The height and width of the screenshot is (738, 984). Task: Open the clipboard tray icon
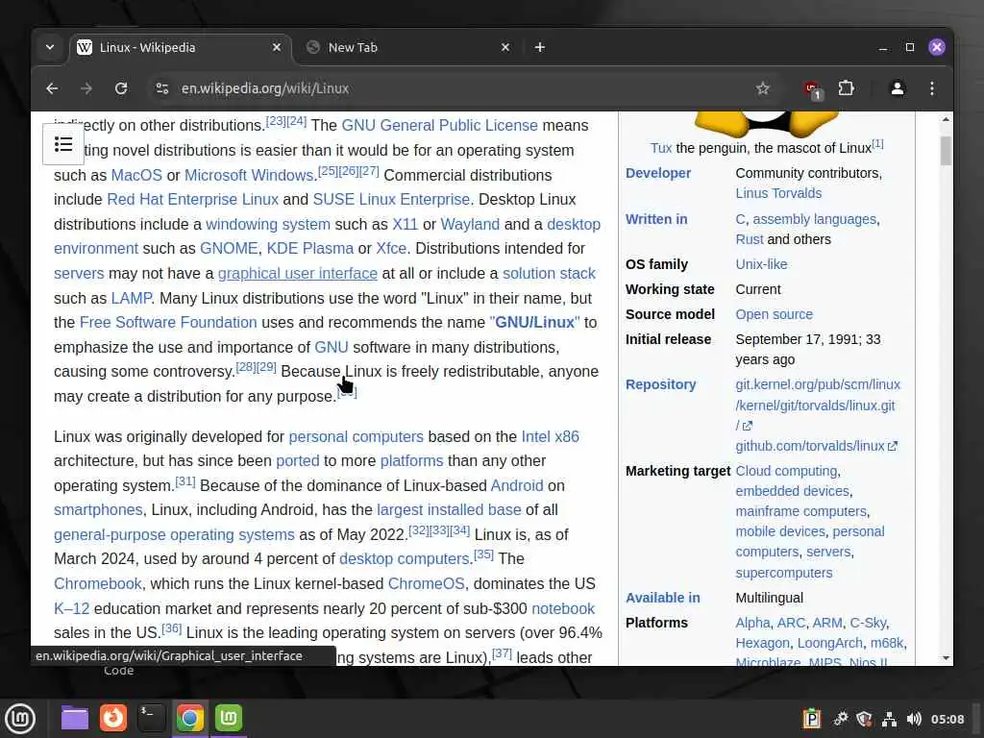pyautogui.click(x=811, y=719)
